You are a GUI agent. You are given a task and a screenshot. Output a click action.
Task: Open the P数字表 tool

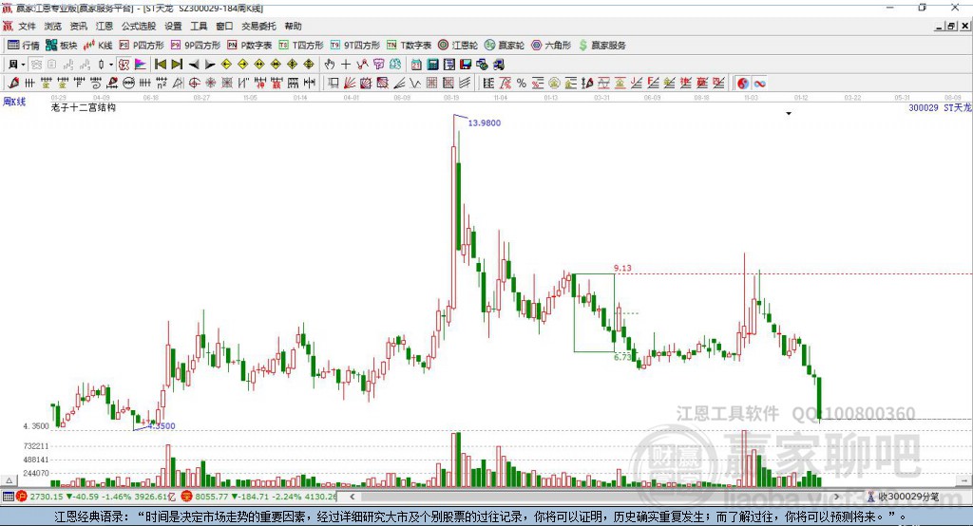[250, 46]
